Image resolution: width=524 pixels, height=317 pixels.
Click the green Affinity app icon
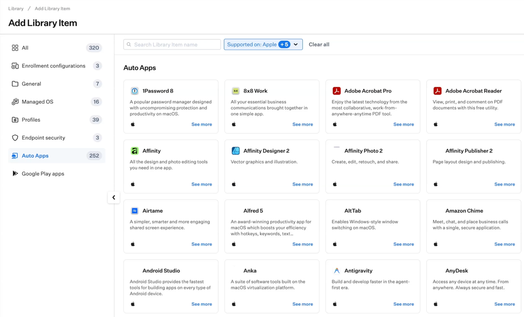(135, 151)
